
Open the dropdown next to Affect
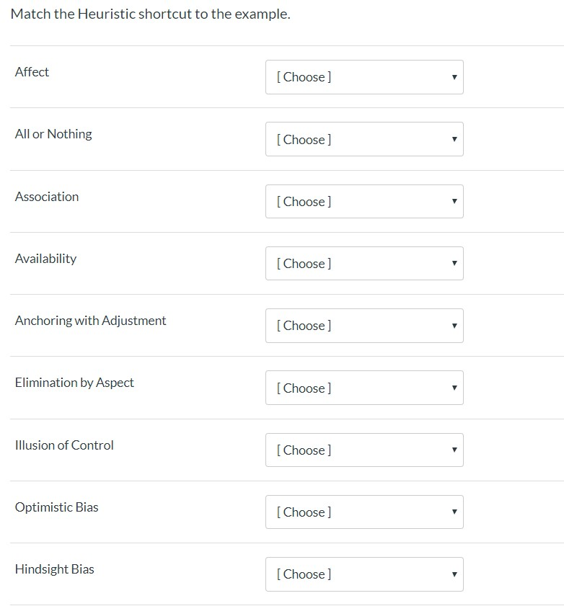364,77
